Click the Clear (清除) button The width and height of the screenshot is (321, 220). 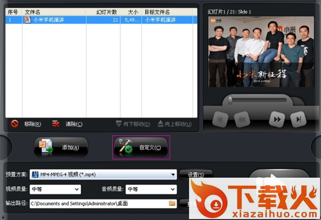point(67,124)
